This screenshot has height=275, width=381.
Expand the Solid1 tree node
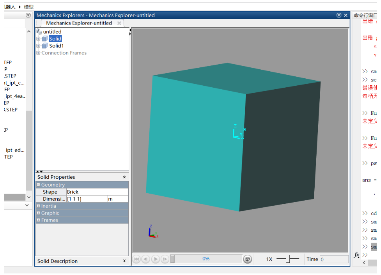click(x=37, y=46)
